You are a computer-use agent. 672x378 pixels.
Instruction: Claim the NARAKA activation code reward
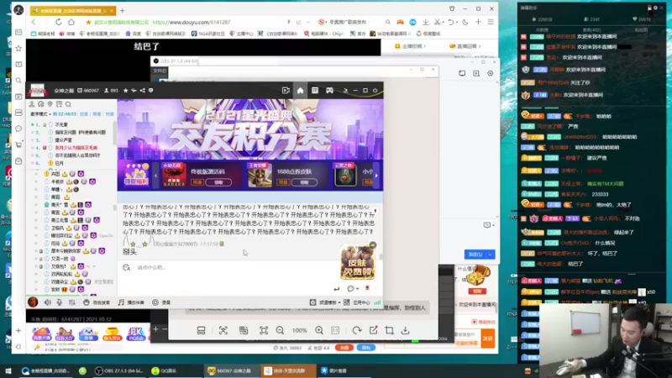pos(218,182)
